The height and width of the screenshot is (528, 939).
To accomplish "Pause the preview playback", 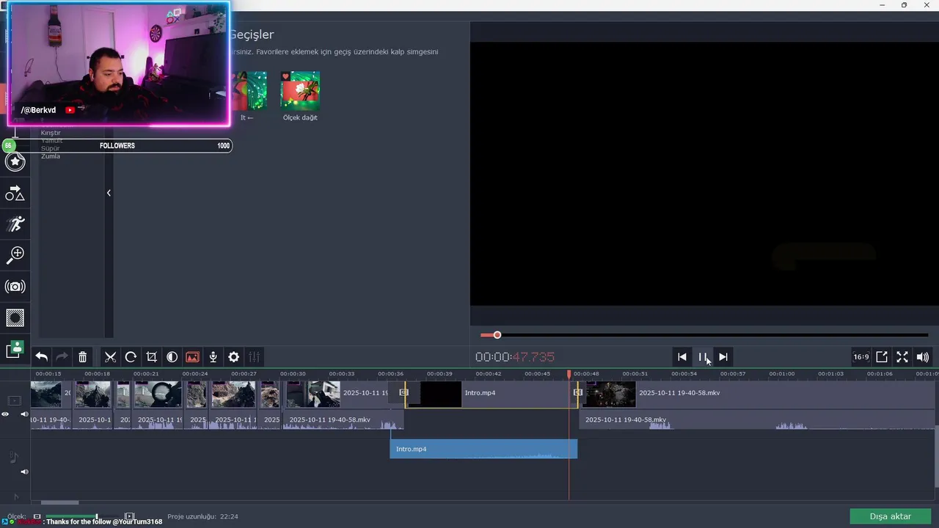I will point(703,357).
